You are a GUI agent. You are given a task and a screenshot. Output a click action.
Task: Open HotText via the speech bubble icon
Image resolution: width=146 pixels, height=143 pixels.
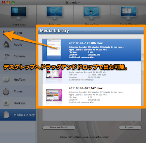(6, 80)
